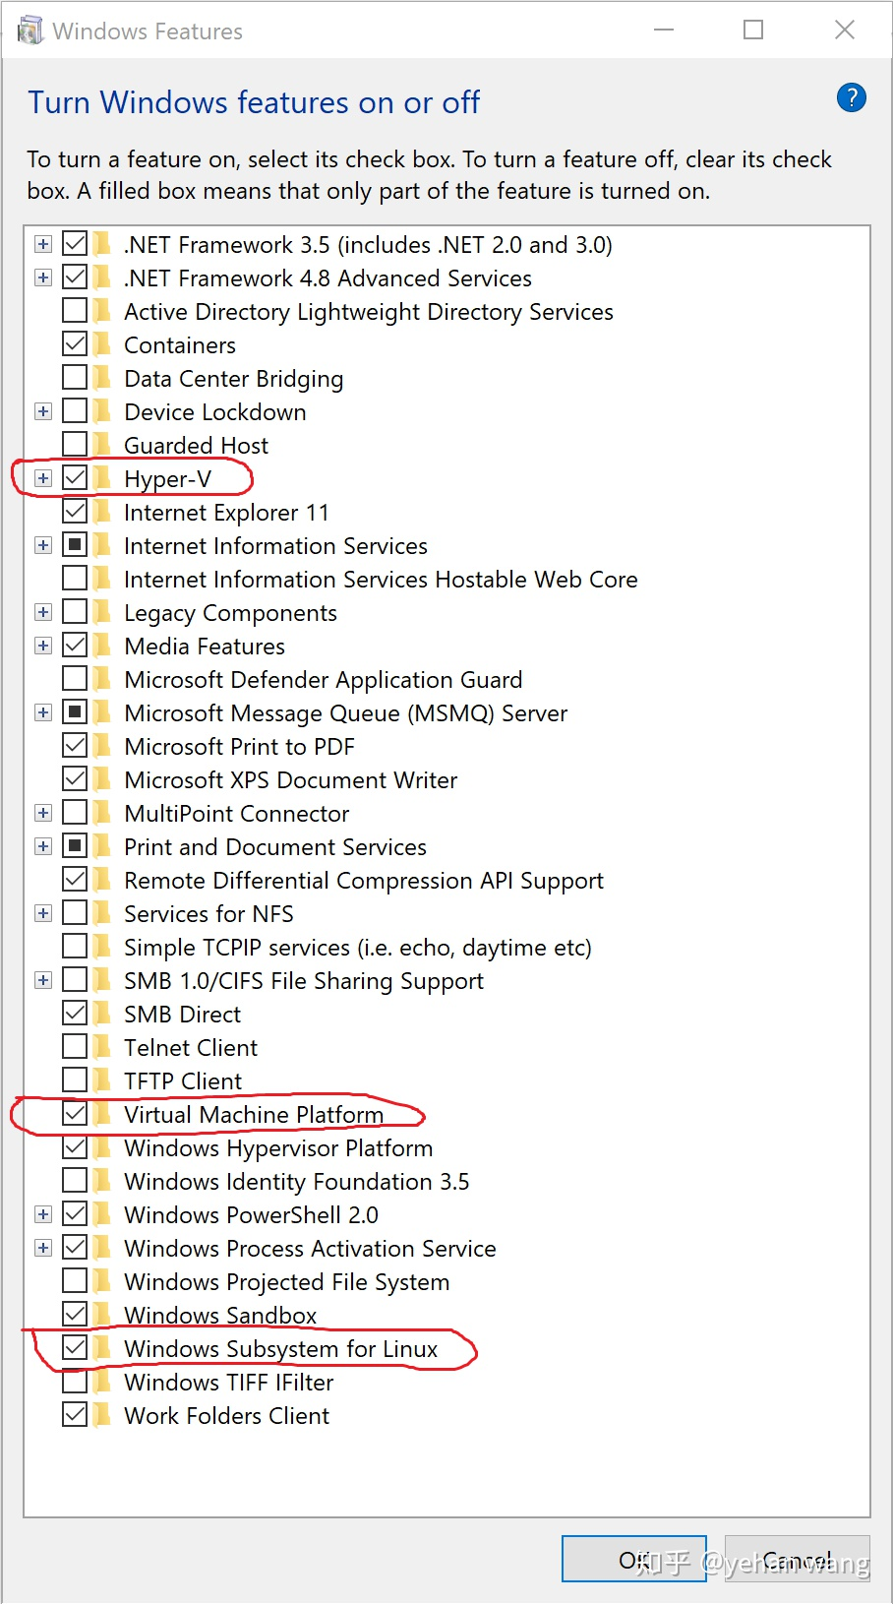The width and height of the screenshot is (893, 1604).
Task: Enable the Telnet Client checkbox
Action: (x=75, y=1047)
